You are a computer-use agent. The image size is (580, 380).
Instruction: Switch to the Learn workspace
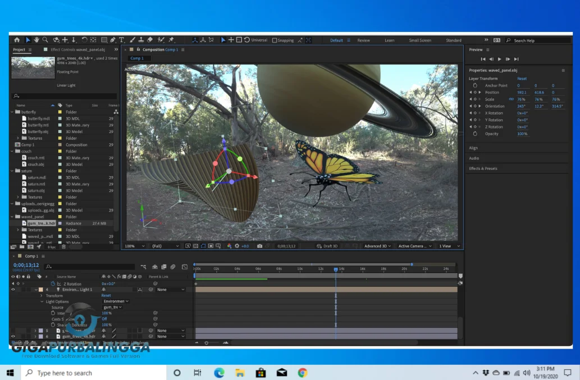point(390,40)
